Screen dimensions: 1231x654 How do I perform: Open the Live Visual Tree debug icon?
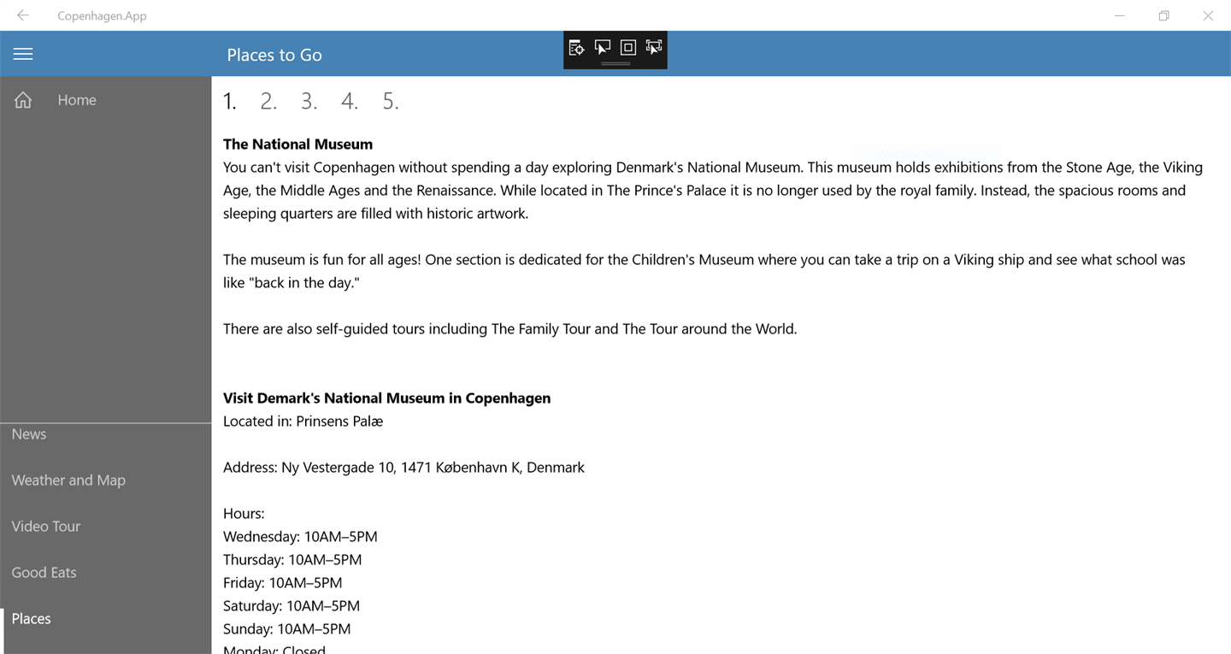click(x=577, y=48)
